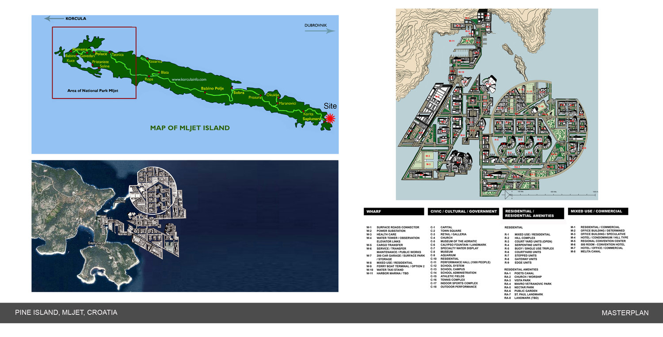Viewport: 663px width, 337px height.
Task: Click legend entry R-4 Serpentine Units
Action: pyautogui.click(x=523, y=245)
